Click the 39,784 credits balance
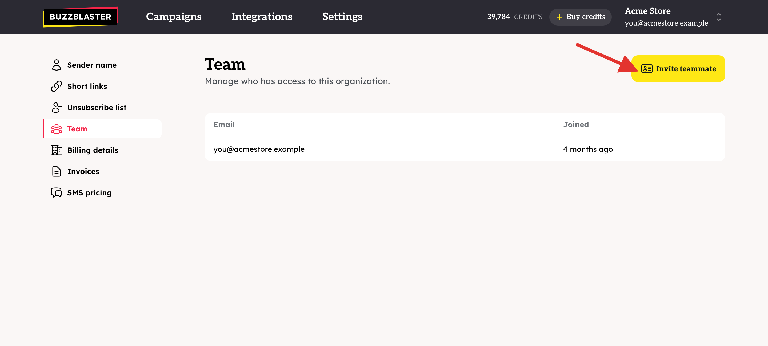768x346 pixels. click(x=515, y=17)
